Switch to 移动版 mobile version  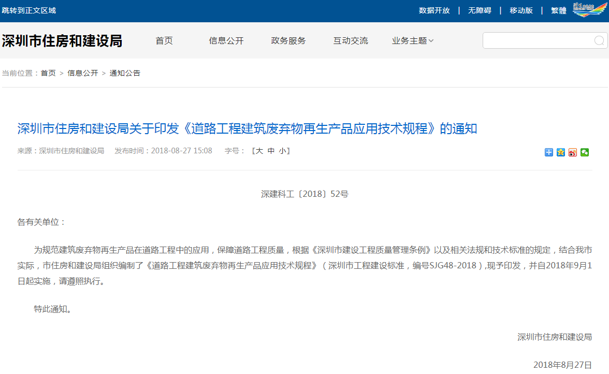coord(521,10)
